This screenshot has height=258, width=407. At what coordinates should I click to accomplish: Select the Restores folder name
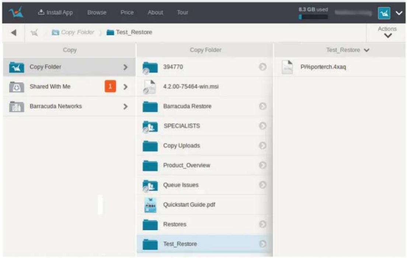[175, 225]
